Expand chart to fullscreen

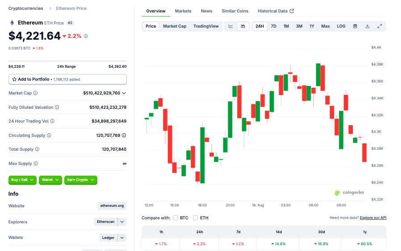point(380,26)
